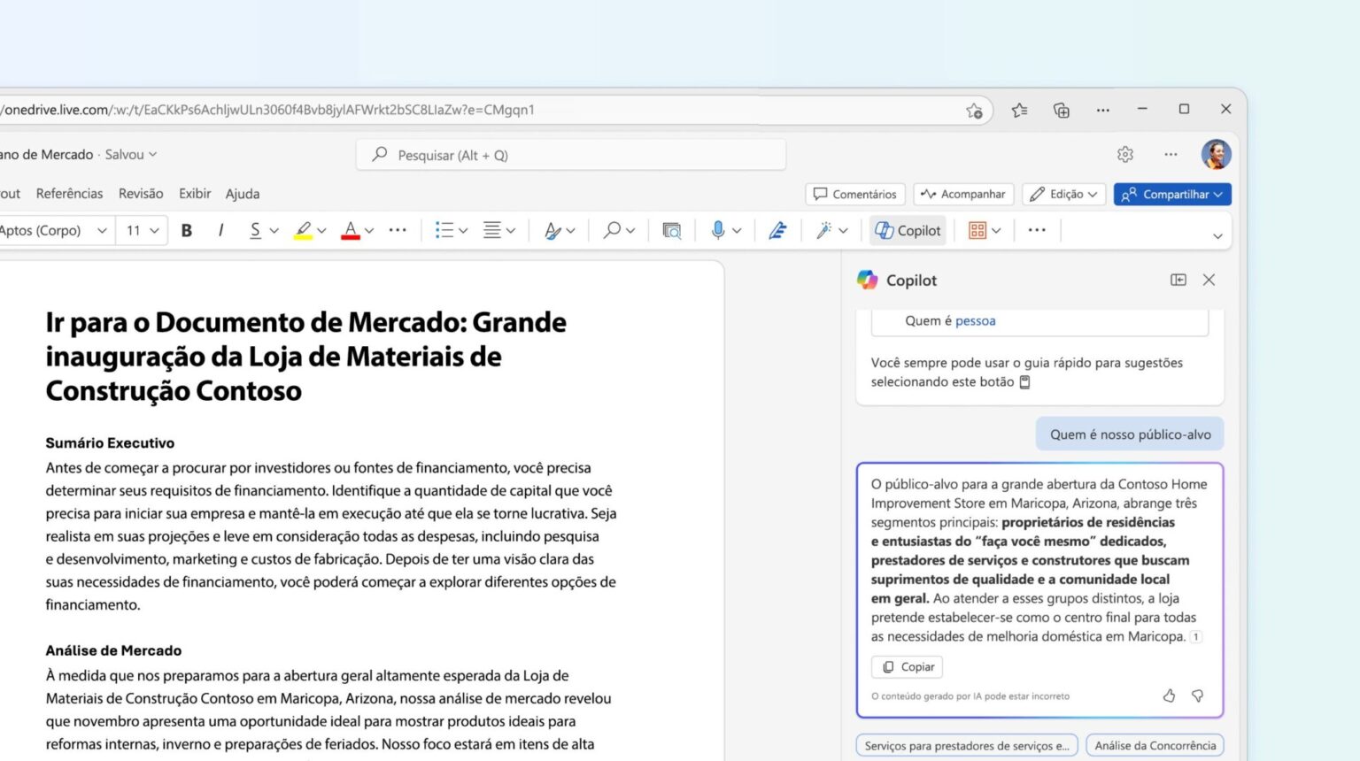Click the Dictate microphone icon

pyautogui.click(x=718, y=230)
